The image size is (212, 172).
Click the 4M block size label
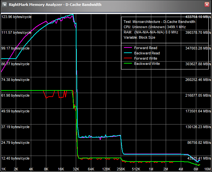click(181, 169)
